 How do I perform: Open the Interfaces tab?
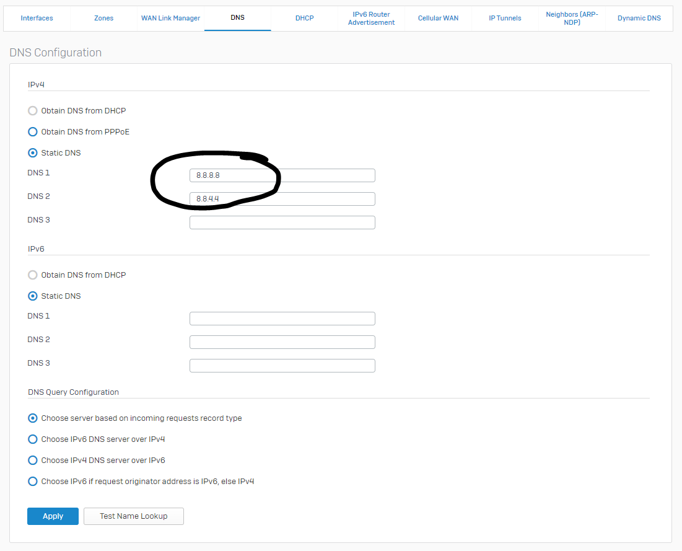pyautogui.click(x=37, y=18)
